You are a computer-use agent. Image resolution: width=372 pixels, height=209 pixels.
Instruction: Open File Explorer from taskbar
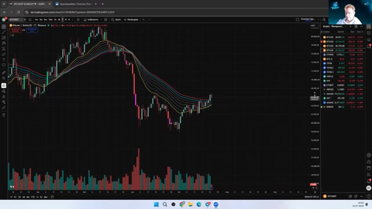[x=190, y=204]
